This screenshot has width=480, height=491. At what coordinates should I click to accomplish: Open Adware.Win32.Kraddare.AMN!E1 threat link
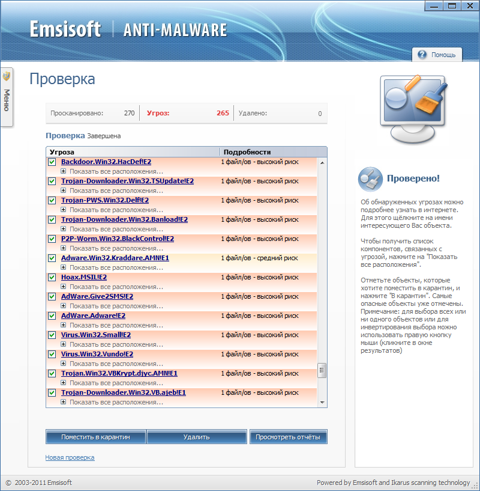[x=115, y=258]
